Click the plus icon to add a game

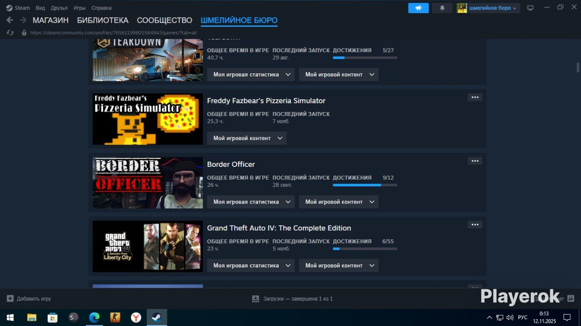[10, 298]
